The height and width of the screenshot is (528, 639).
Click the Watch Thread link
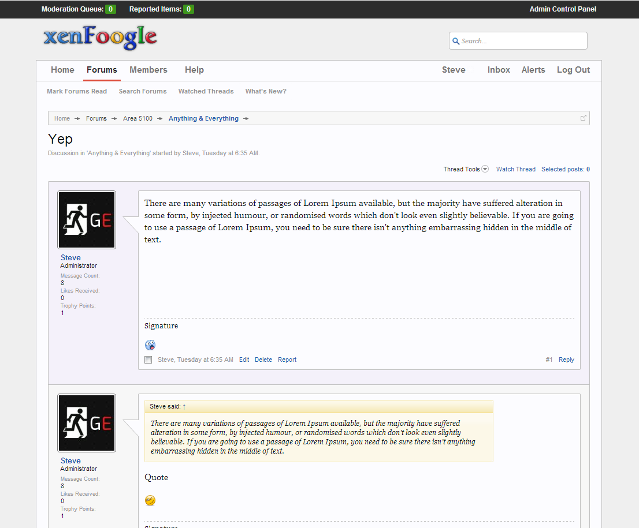click(515, 169)
